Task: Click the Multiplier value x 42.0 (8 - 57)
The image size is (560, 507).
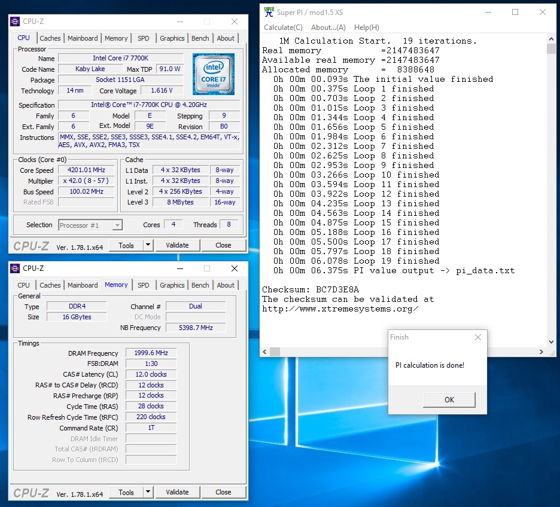Action: [x=86, y=181]
